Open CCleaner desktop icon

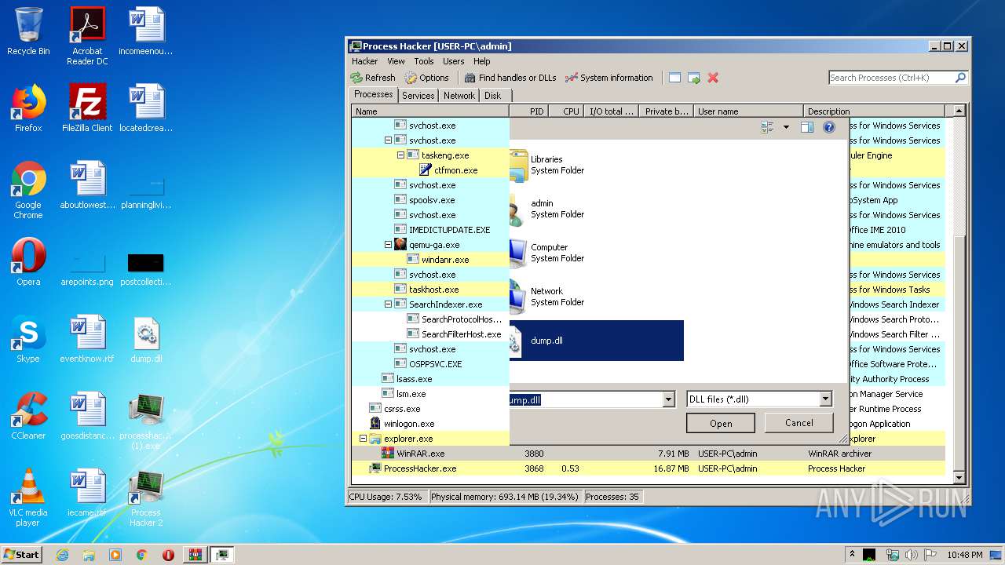click(x=28, y=416)
